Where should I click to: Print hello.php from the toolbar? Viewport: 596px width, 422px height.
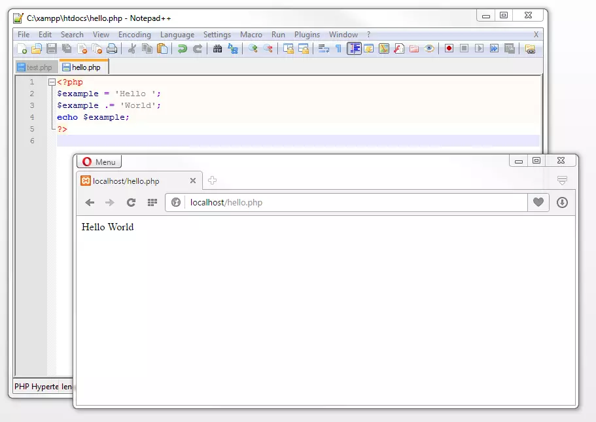coord(113,48)
